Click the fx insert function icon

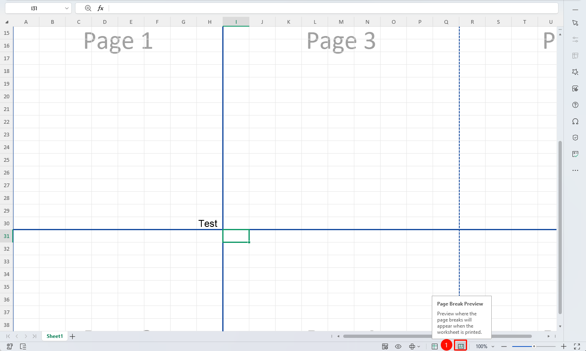click(100, 8)
